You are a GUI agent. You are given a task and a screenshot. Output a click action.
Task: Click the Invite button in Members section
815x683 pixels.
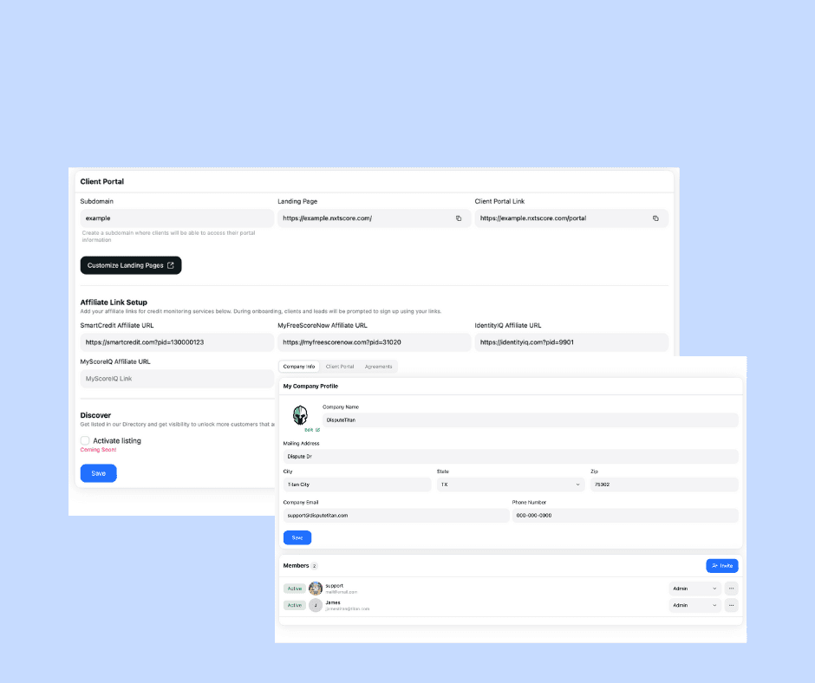(x=722, y=565)
